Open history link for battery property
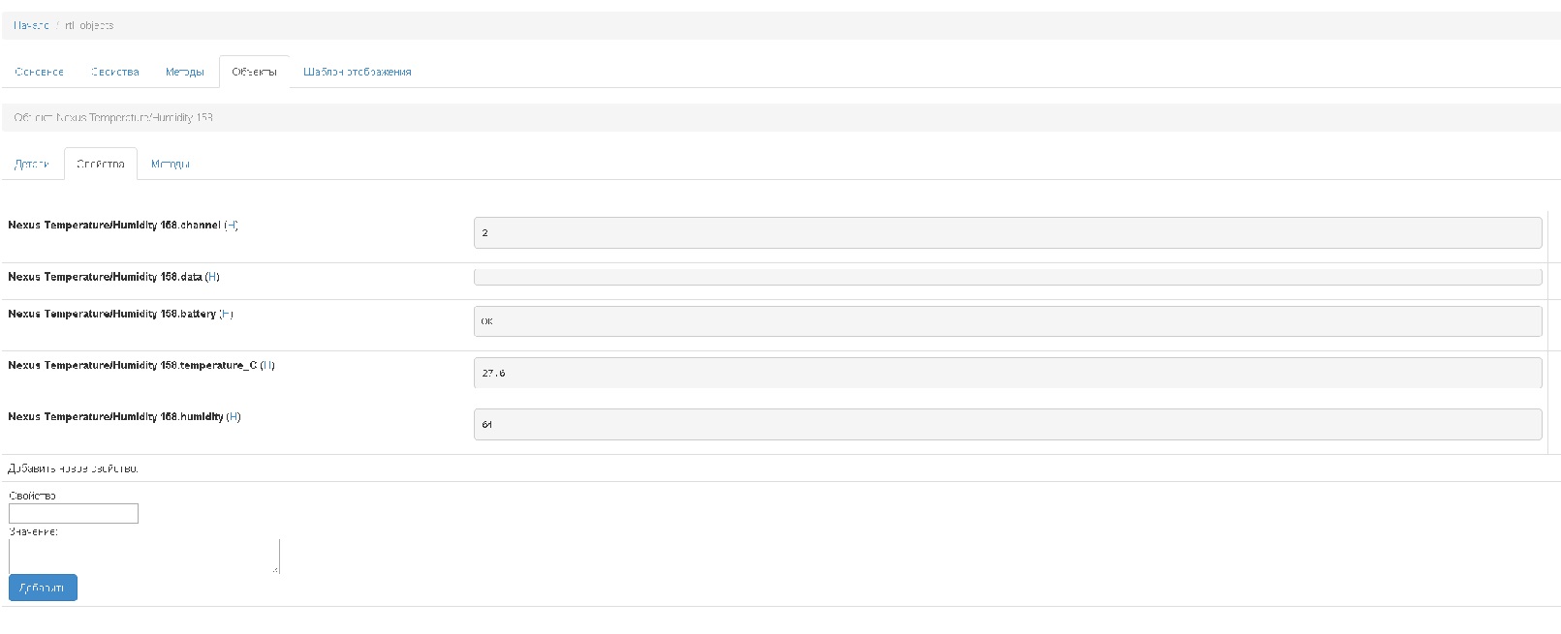The image size is (1561, 634). [226, 314]
